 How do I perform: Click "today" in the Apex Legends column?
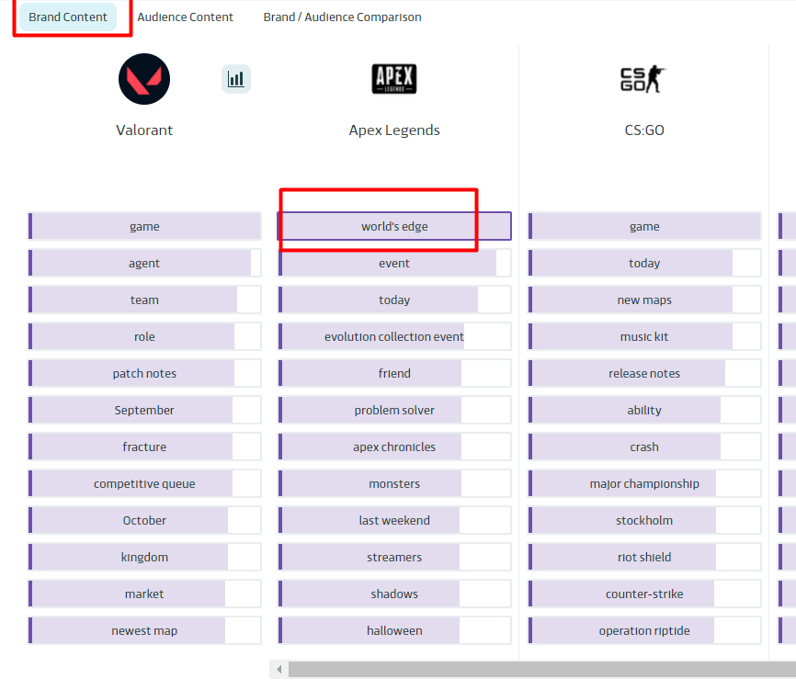click(x=394, y=300)
